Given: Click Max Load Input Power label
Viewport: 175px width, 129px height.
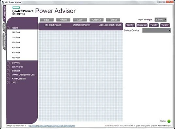Looking at the screenshot, I should click(x=110, y=25).
